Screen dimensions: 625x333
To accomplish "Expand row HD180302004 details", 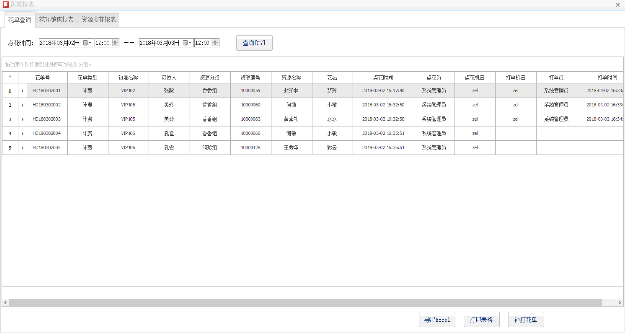I will click(x=23, y=133).
